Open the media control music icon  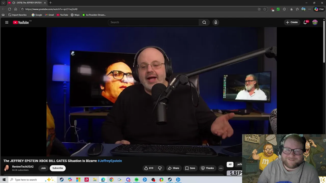pos(291,9)
